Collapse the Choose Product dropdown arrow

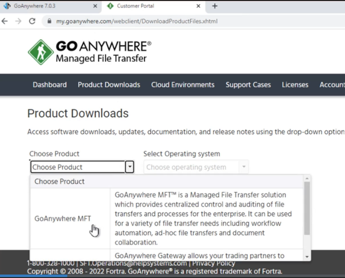(x=130, y=167)
